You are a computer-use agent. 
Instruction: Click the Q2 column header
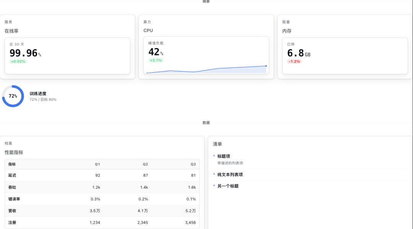145,164
